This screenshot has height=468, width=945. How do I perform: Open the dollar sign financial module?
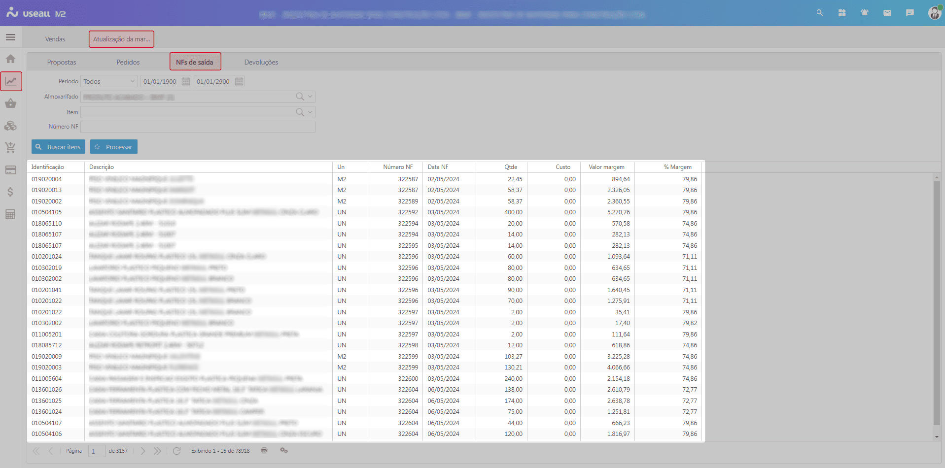[10, 192]
